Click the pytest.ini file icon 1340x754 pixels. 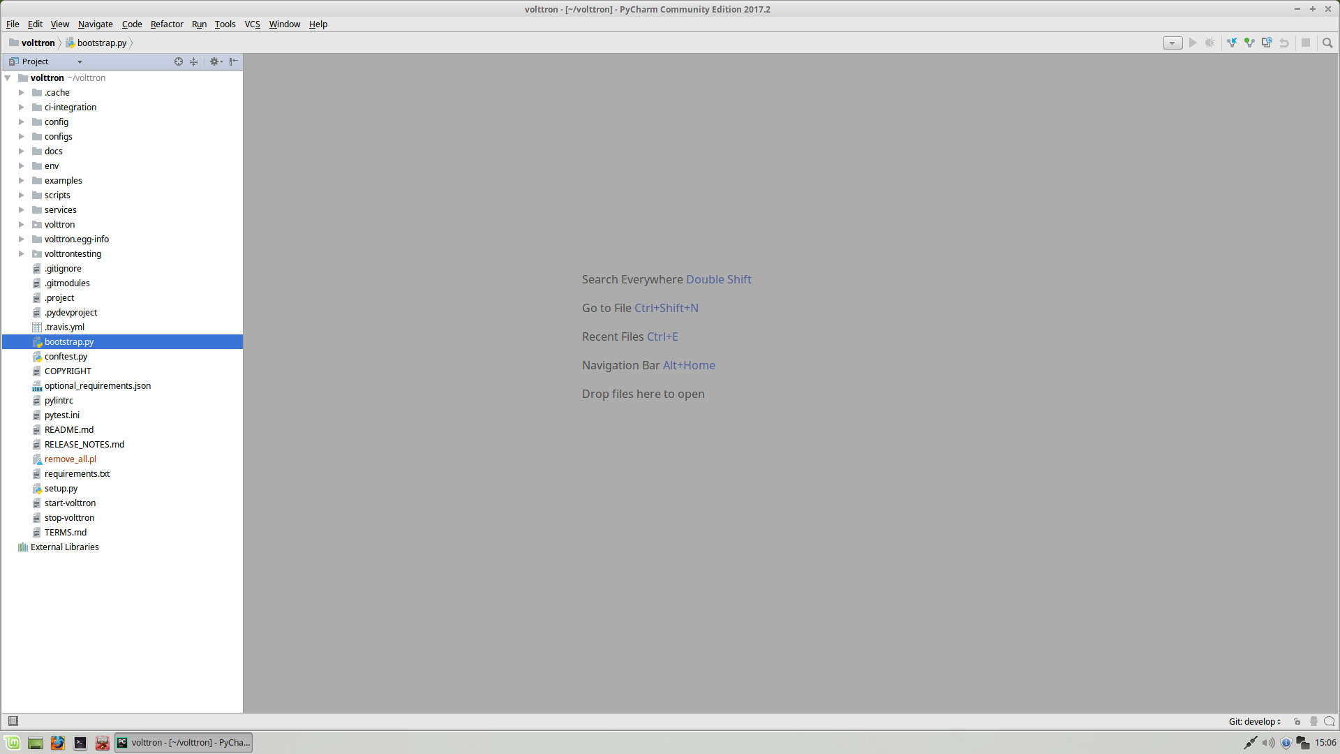(37, 415)
